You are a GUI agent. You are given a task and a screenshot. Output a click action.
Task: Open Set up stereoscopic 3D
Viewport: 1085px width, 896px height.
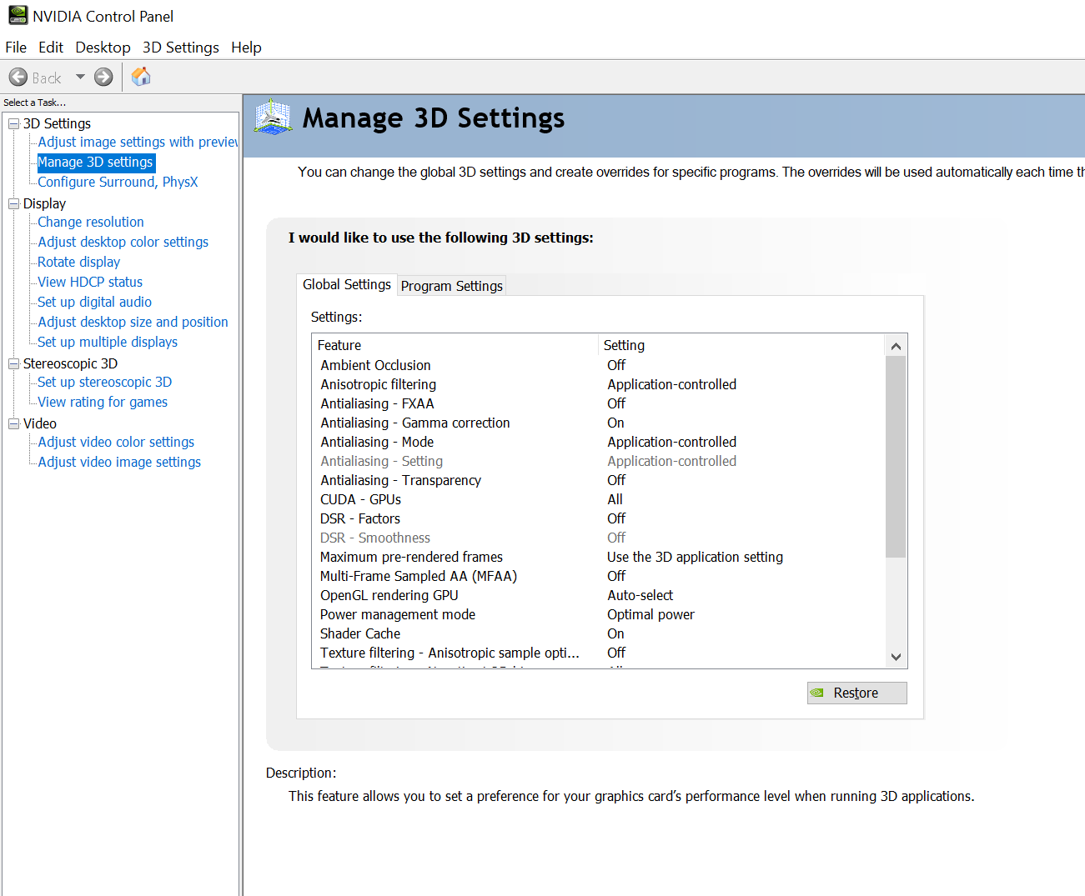[105, 382]
